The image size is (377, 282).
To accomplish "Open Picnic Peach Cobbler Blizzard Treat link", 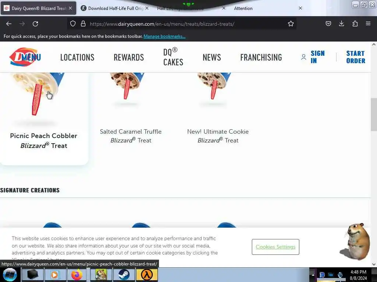I will (43, 141).
